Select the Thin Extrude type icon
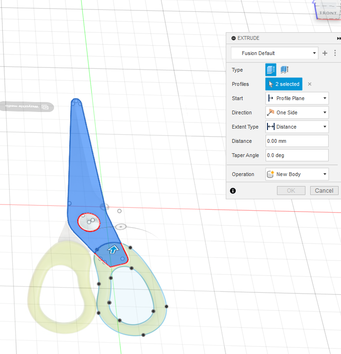This screenshot has height=354, width=341. [x=285, y=70]
